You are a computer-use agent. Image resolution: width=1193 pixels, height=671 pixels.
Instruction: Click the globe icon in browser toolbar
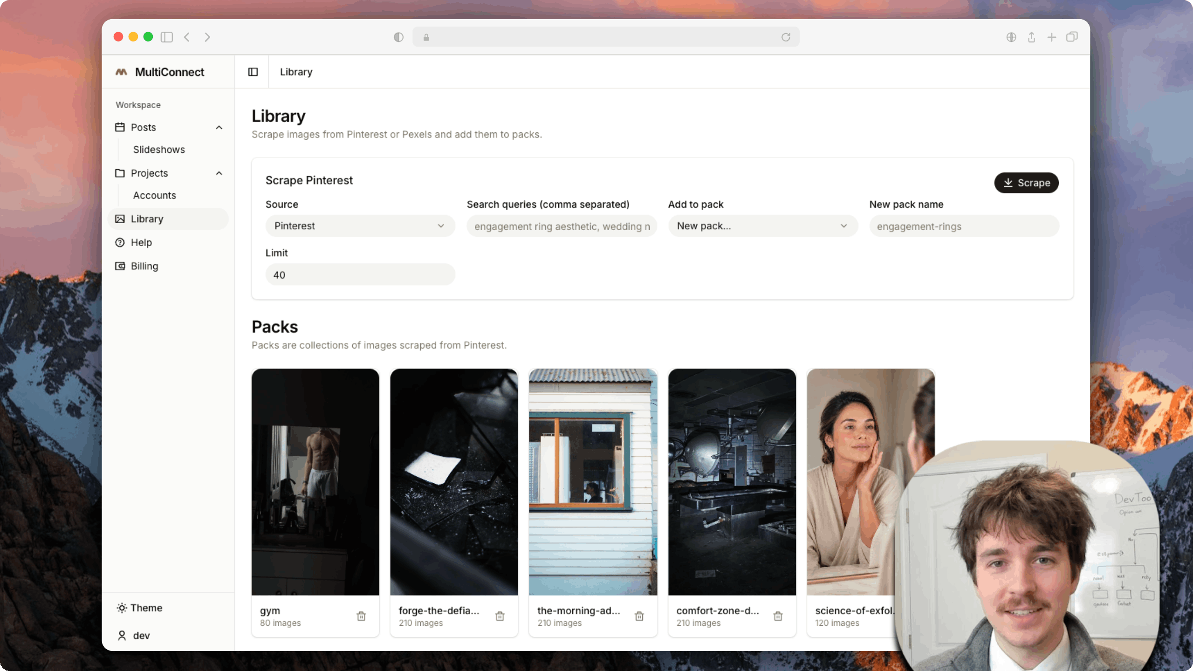[x=1011, y=37]
